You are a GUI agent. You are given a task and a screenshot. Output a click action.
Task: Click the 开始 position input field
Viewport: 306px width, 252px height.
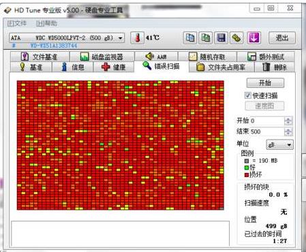(x=267, y=121)
